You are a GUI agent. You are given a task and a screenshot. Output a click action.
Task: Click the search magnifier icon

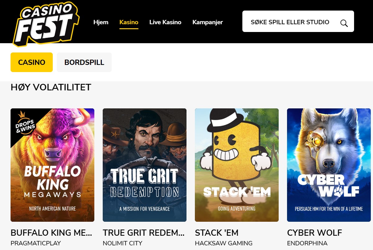click(344, 23)
